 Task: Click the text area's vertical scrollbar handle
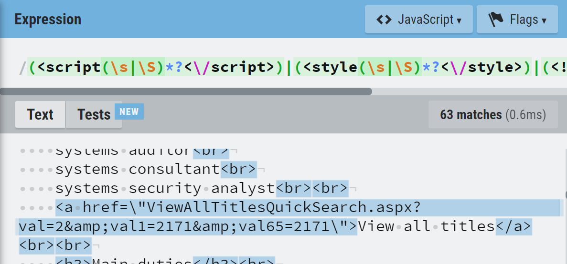tap(565, 195)
